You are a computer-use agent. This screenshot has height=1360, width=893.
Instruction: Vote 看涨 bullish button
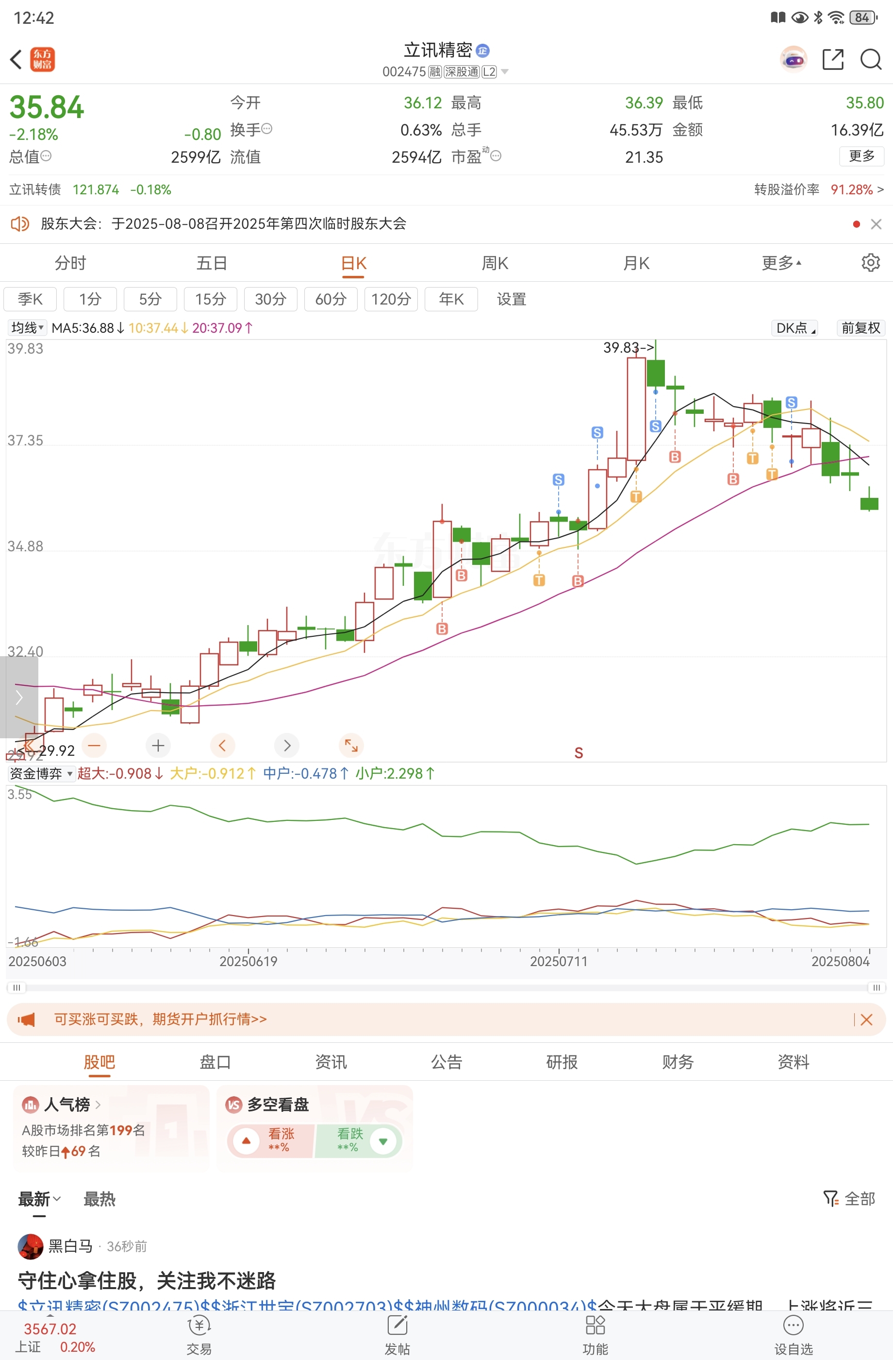coord(271,1140)
